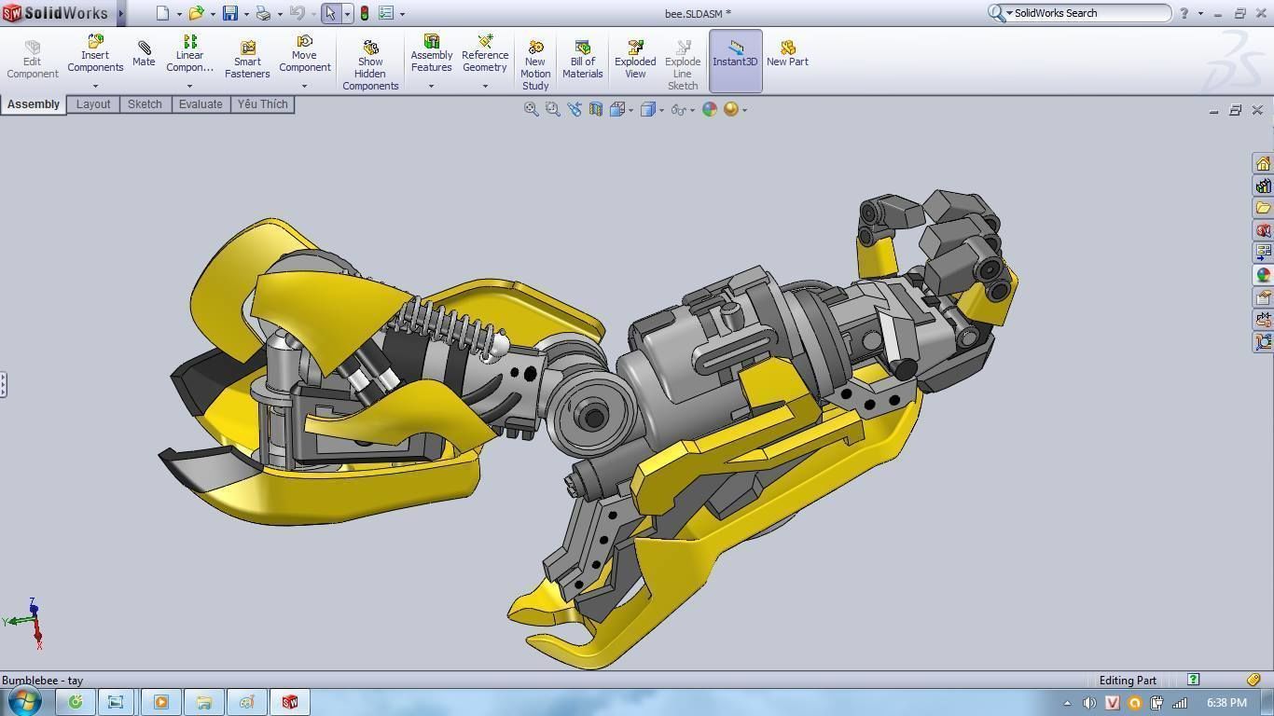
Task: Expand Linear Component Pattern dropdown arrow
Action: pyautogui.click(x=189, y=86)
